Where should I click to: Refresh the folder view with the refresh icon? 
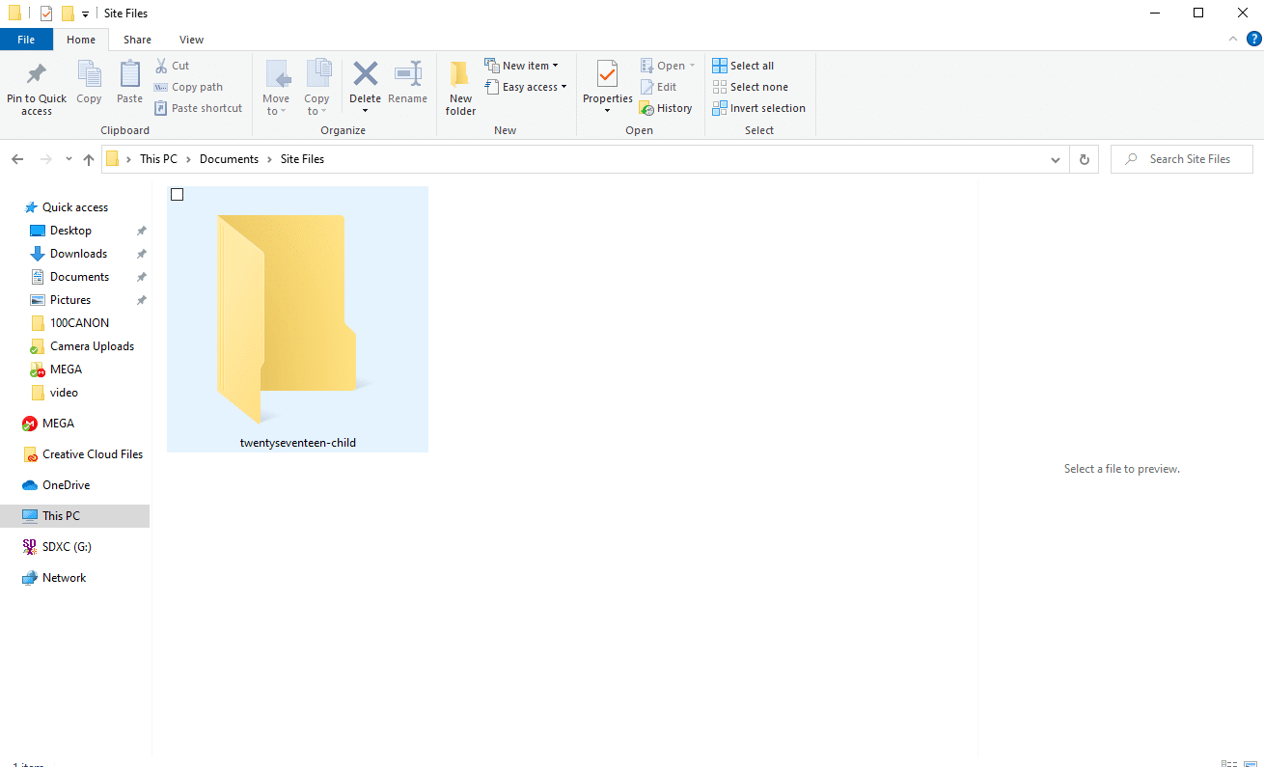click(x=1084, y=158)
